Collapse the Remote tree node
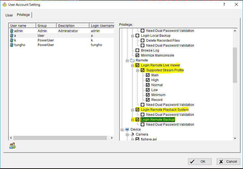The width and height of the screenshot is (243, 169). click(x=127, y=60)
